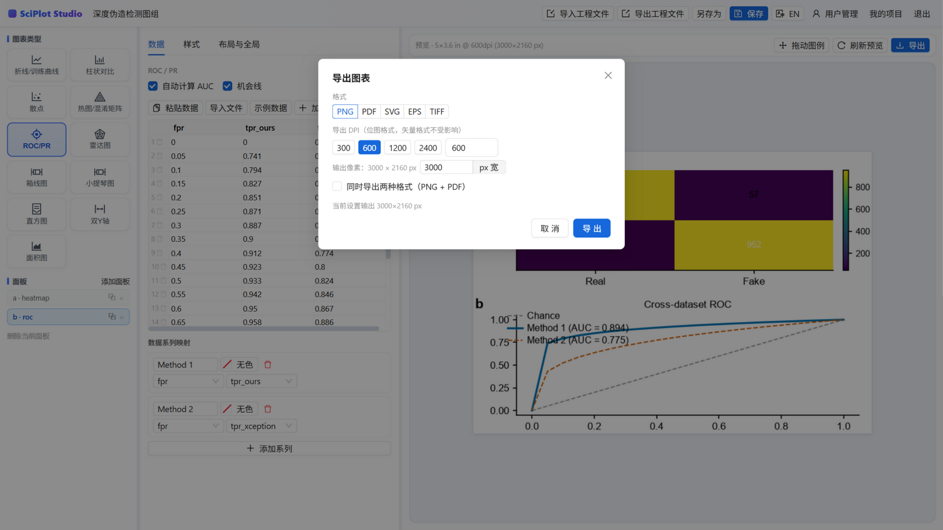Duplicate the b · roc panel
Image resolution: width=943 pixels, height=530 pixels.
coord(112,316)
